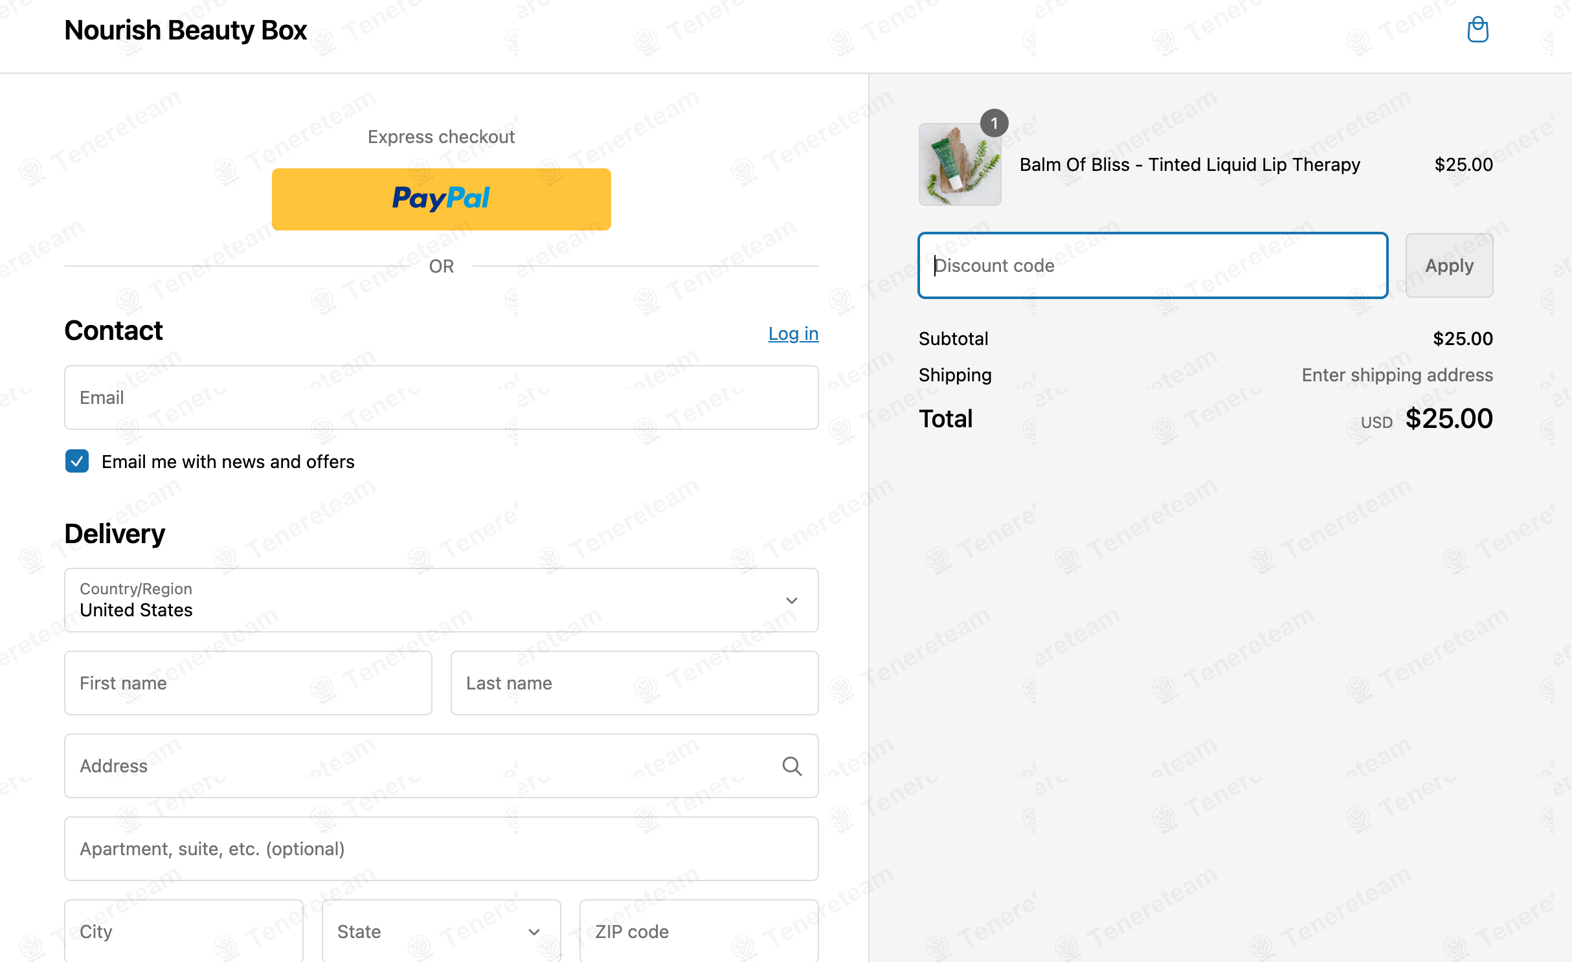This screenshot has height=962, width=1572.
Task: Uncheck Email me with news and offers
Action: pos(77,462)
